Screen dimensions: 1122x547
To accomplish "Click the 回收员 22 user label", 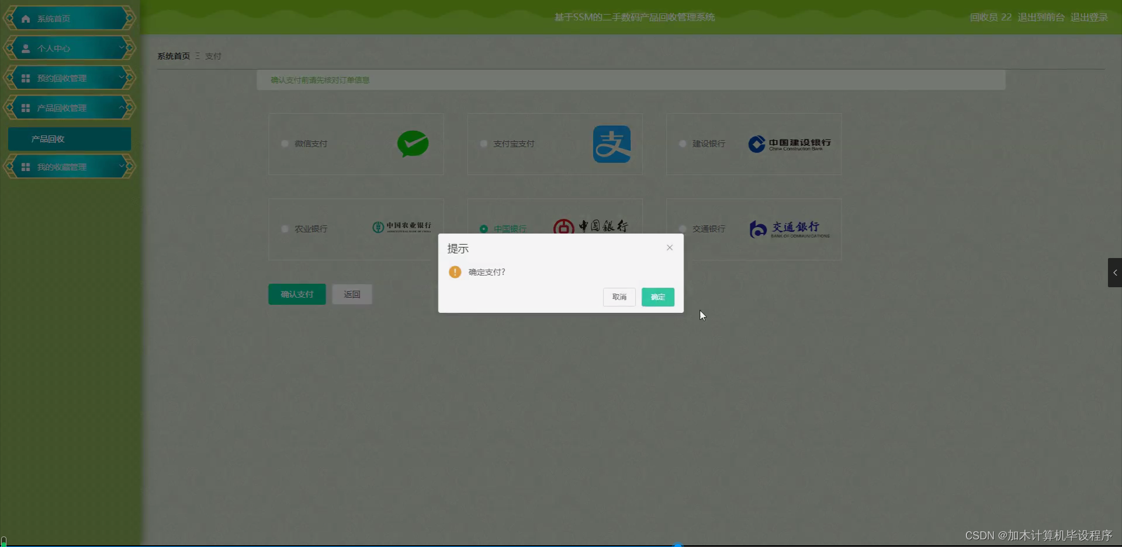I will pos(991,18).
